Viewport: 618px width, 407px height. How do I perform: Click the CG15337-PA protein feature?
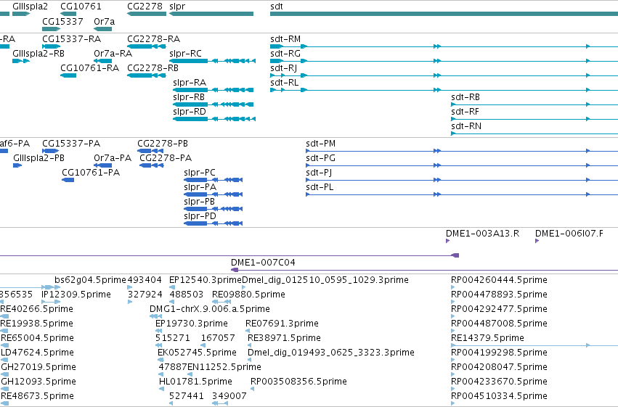click(50, 151)
